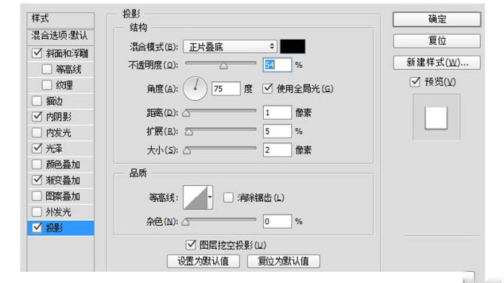
Task: Click the 确定 button
Action: coord(437,20)
